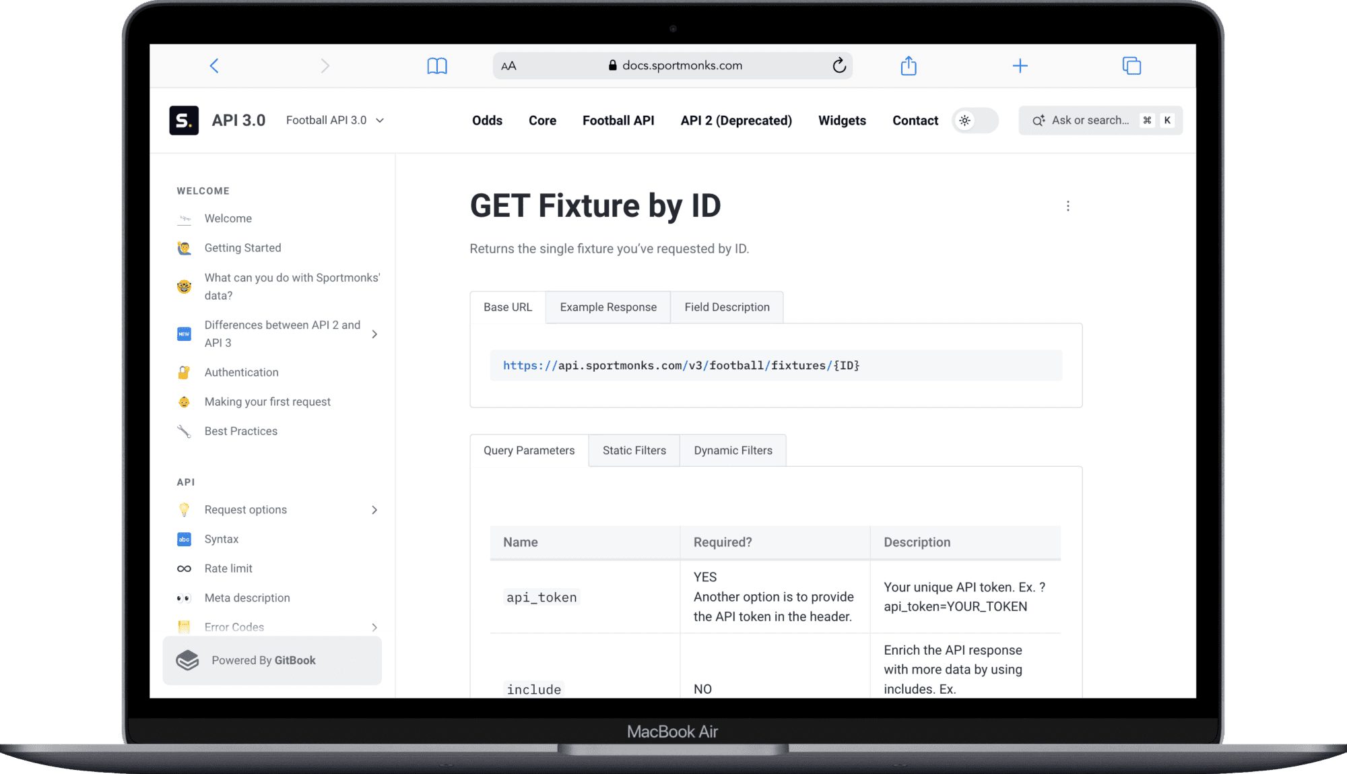Select Core in the top navigation

point(542,120)
